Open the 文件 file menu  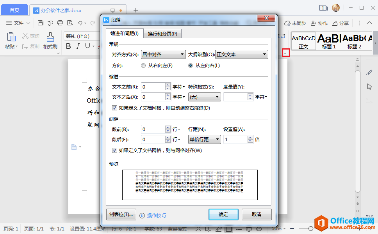pos(18,23)
